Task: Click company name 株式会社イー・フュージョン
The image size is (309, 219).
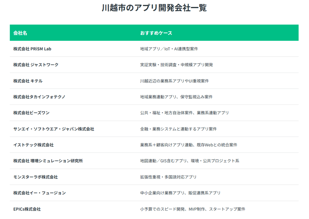Action: pyautogui.click(x=40, y=193)
